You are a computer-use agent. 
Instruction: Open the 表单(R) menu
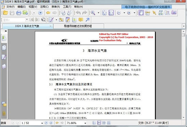pos(56,7)
